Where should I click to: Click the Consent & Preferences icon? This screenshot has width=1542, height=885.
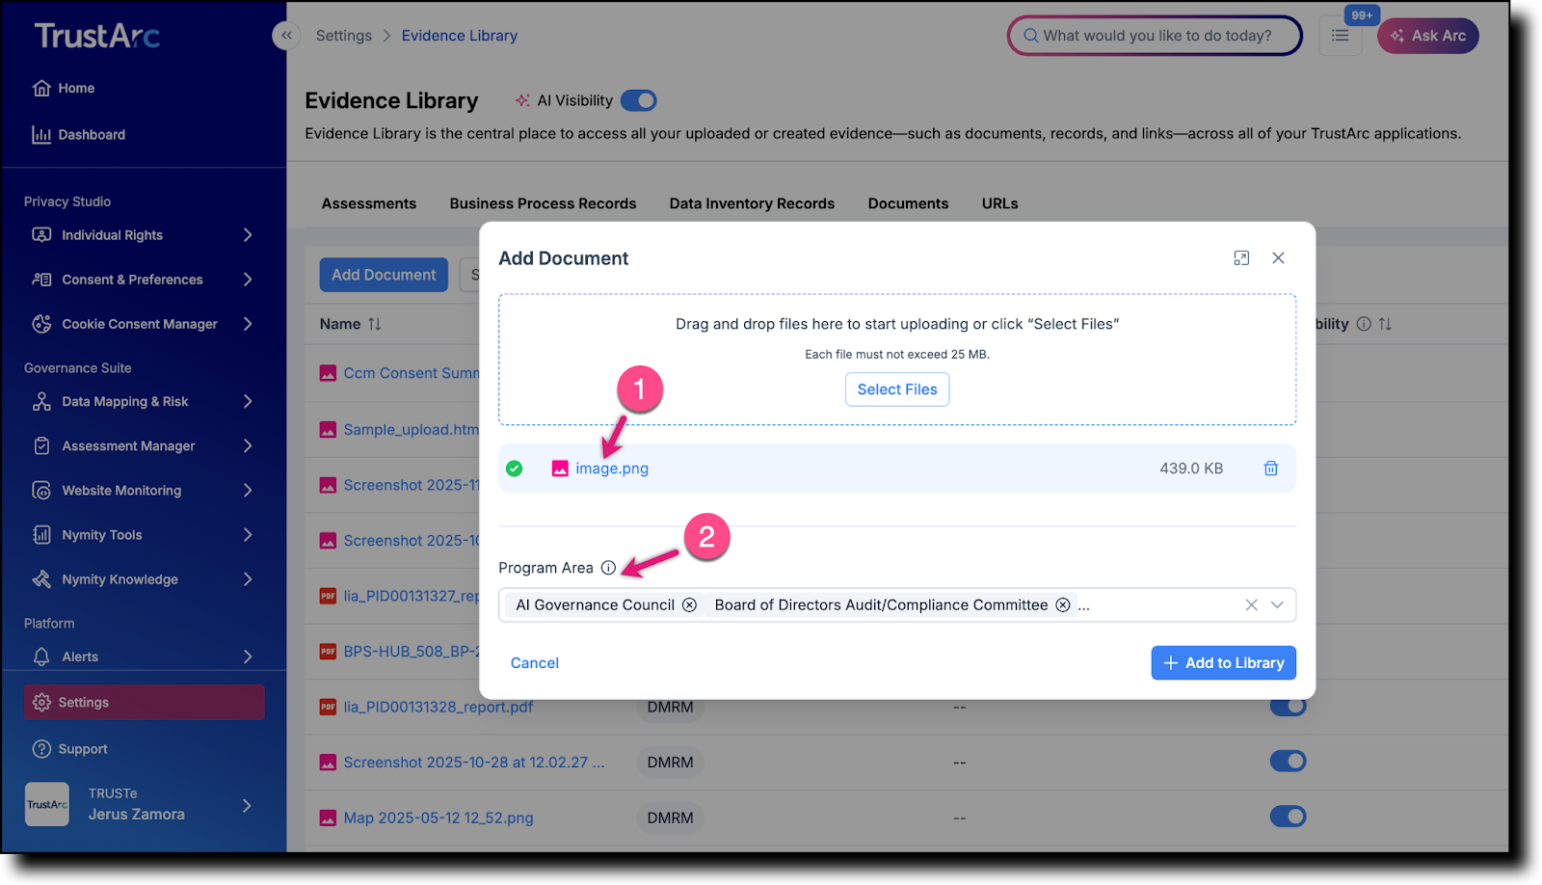click(41, 280)
